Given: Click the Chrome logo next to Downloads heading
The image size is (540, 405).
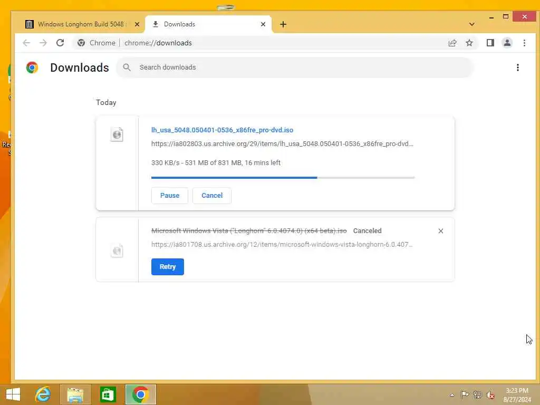Looking at the screenshot, I should coord(32,67).
